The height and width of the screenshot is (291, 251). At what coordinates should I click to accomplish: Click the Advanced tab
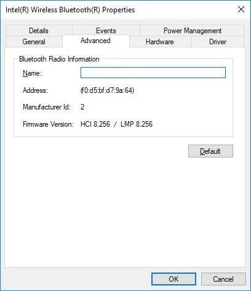click(x=95, y=41)
